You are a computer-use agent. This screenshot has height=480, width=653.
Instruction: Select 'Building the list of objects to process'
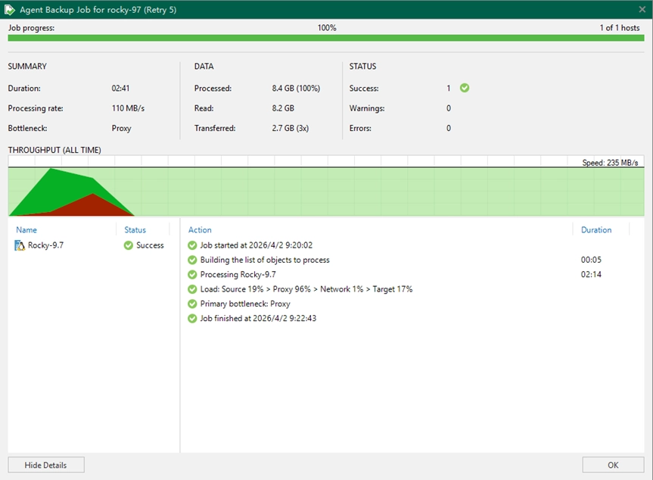(x=265, y=260)
